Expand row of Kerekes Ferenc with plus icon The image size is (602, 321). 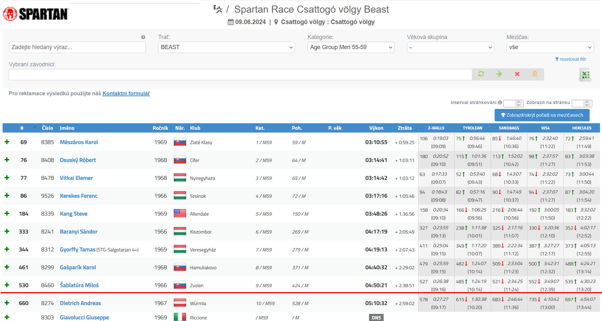pos(7,195)
